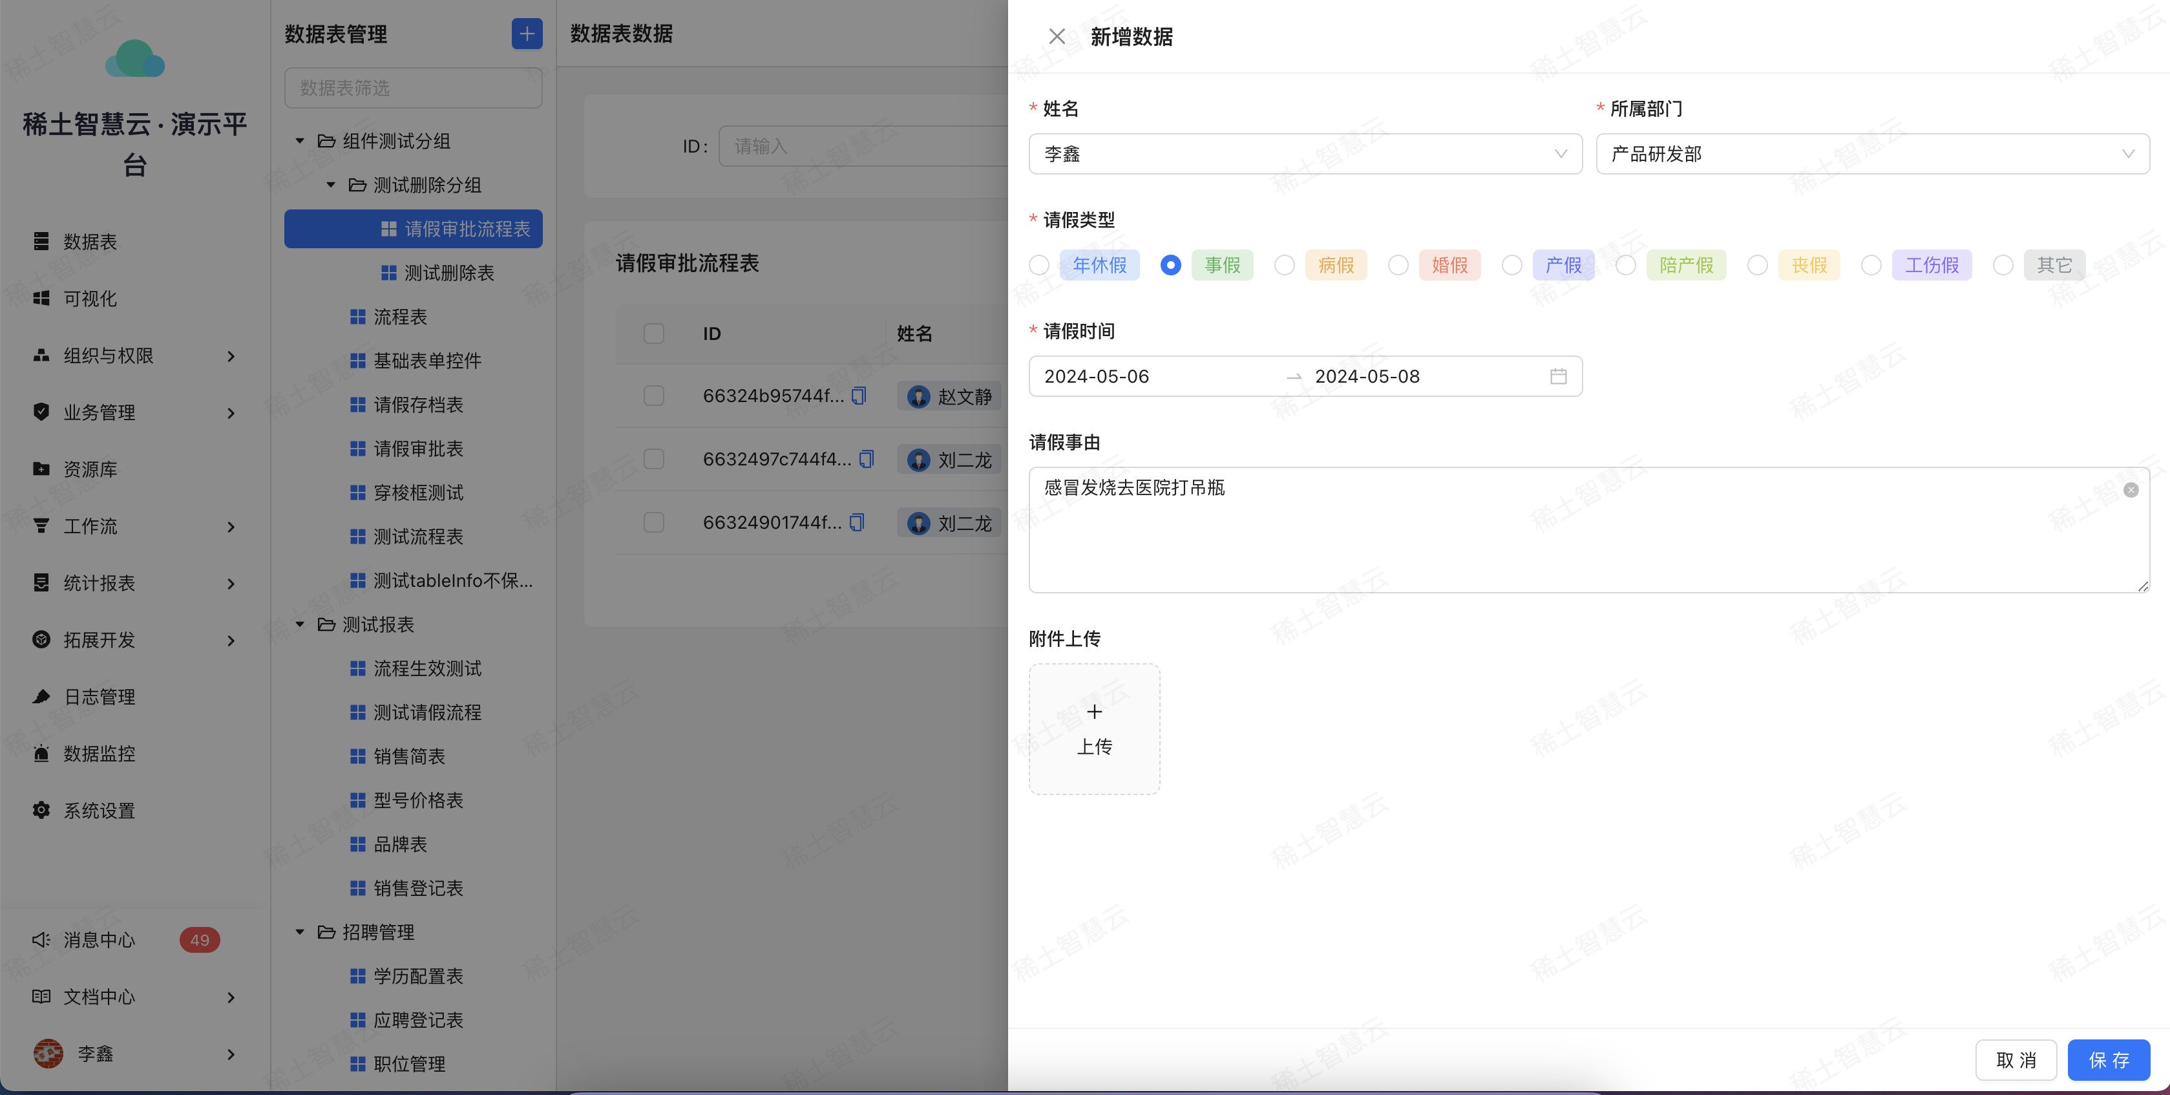
Task: Click the blue plus add-table icon
Action: coord(527,34)
